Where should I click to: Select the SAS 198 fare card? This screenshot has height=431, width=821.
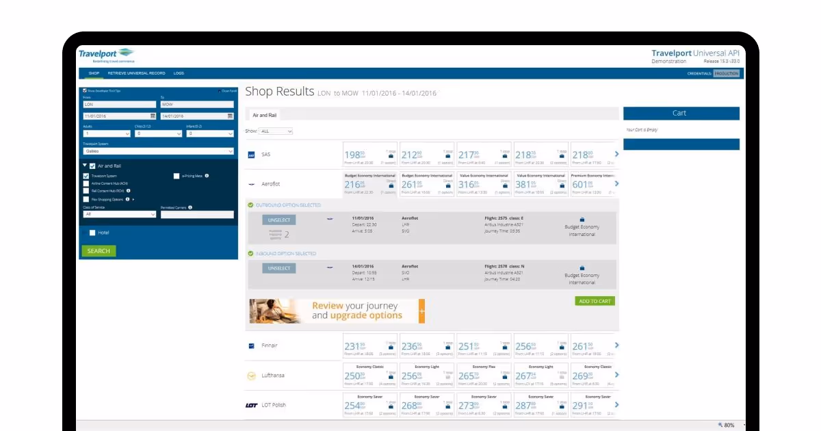coord(370,155)
